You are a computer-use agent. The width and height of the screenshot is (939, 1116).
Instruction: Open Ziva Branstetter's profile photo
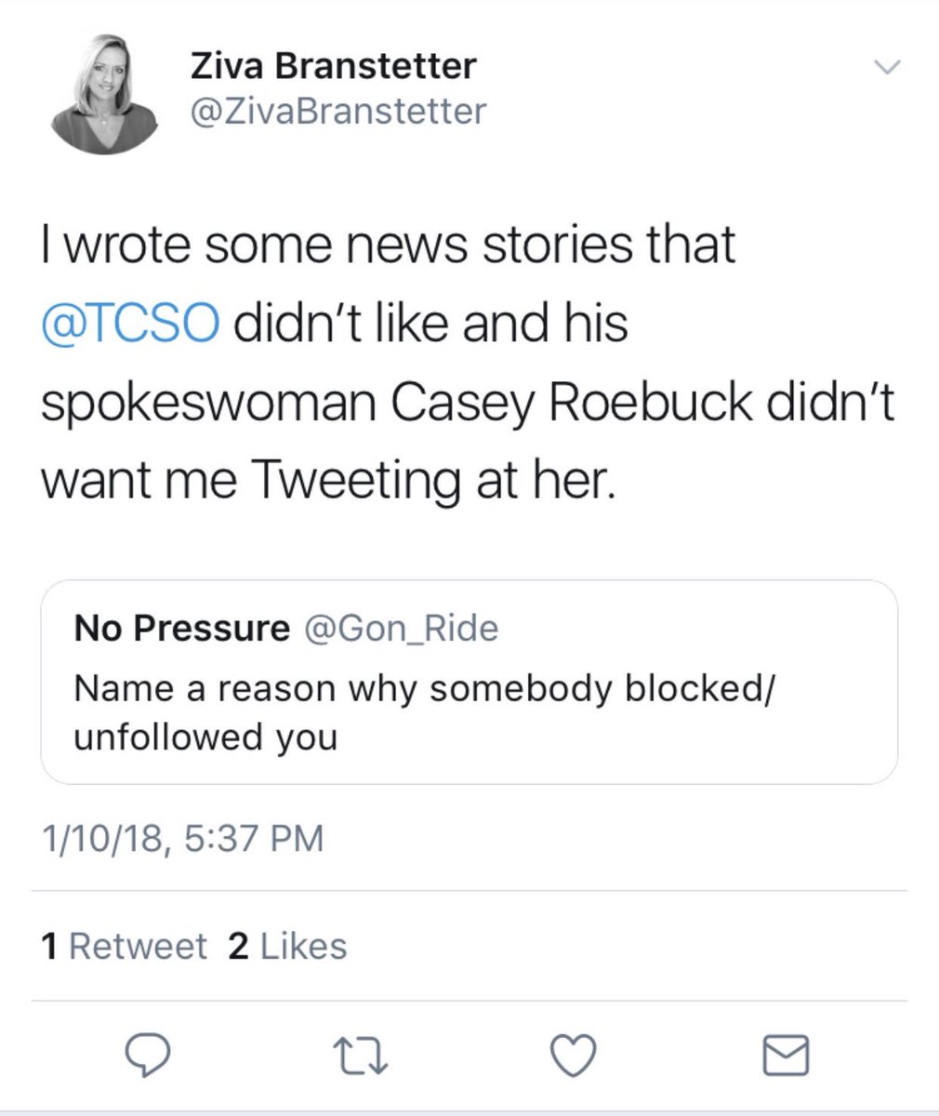coord(103,95)
